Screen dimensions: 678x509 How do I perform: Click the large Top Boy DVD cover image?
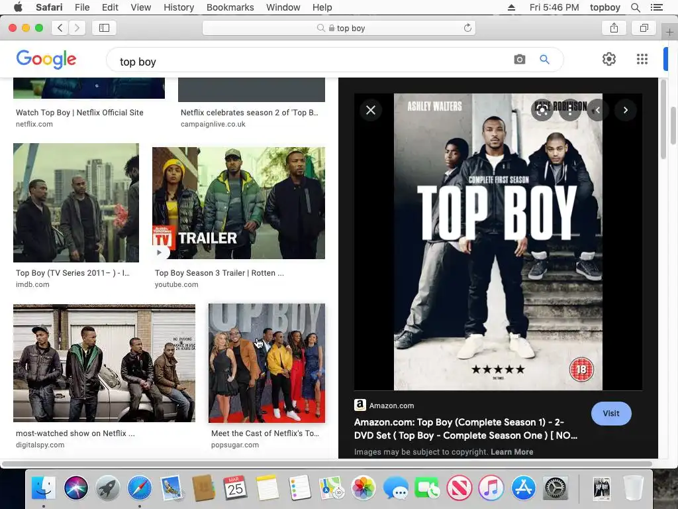click(x=498, y=241)
